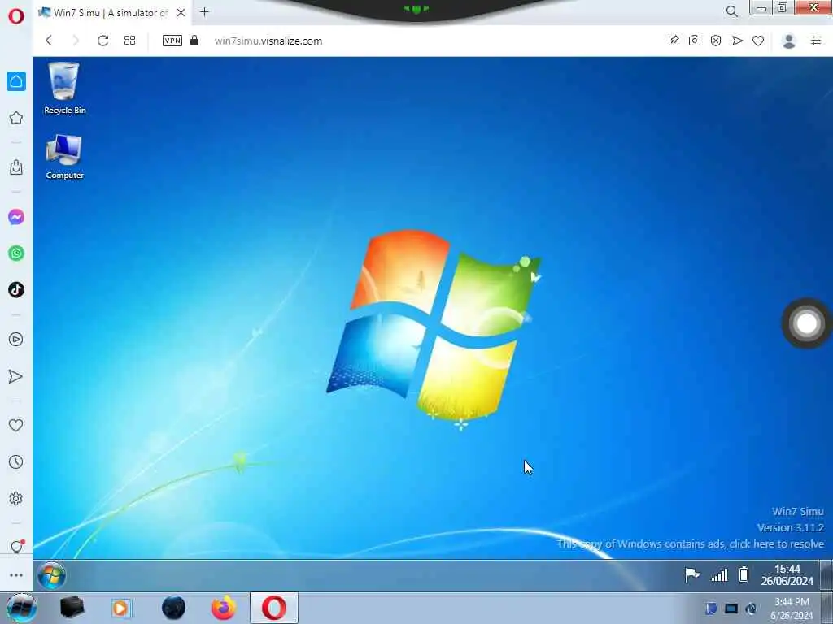Click the browser Forward arrow
The image size is (833, 624).
pyautogui.click(x=76, y=41)
